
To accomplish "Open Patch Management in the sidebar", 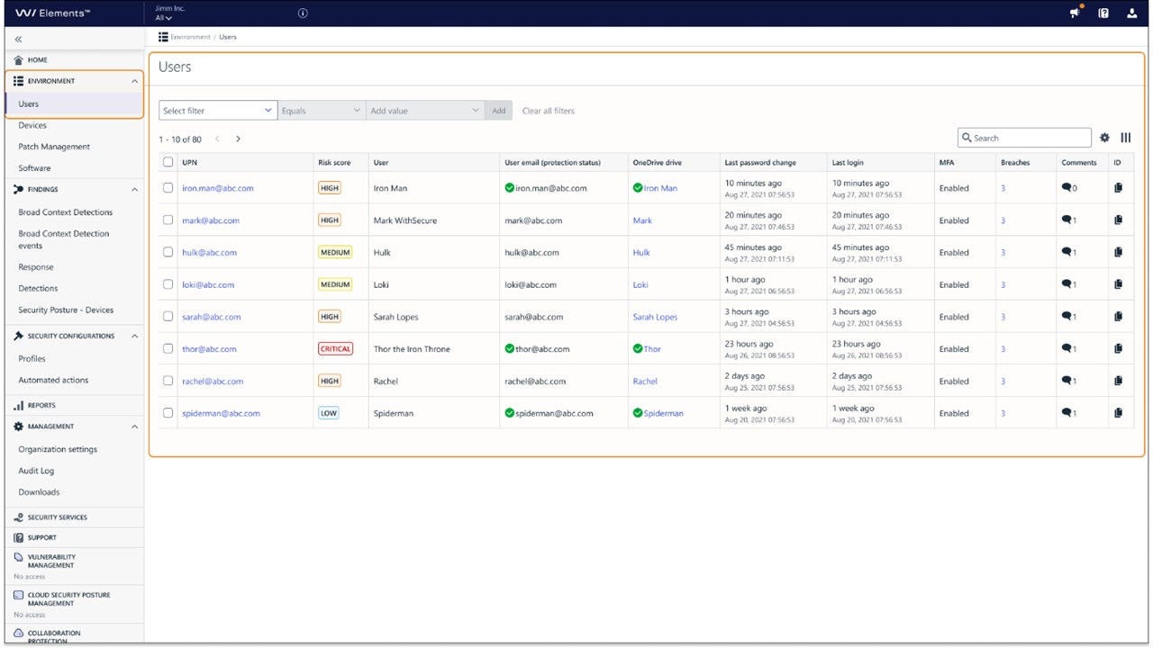I will [x=54, y=147].
